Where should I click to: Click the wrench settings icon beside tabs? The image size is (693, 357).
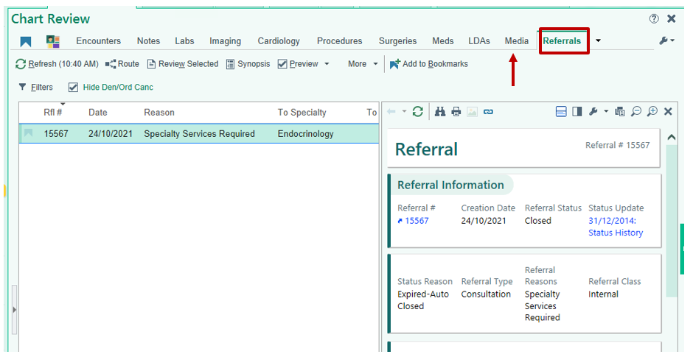click(x=664, y=40)
